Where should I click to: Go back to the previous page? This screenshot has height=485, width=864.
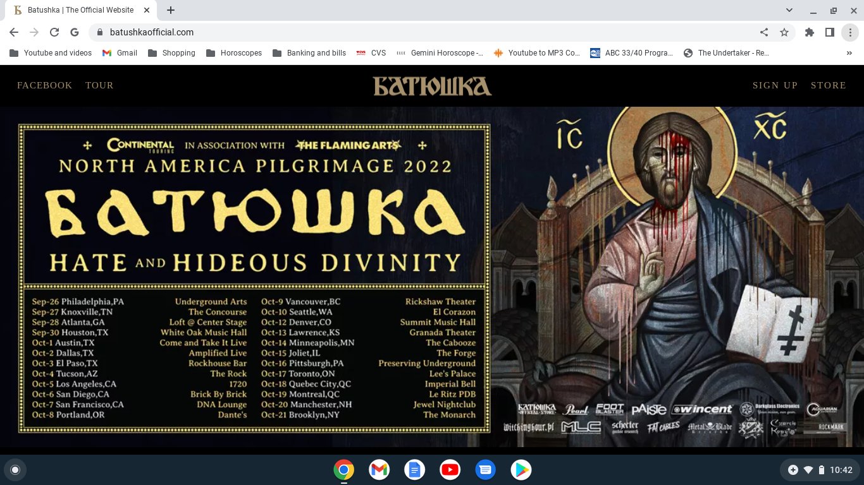14,32
